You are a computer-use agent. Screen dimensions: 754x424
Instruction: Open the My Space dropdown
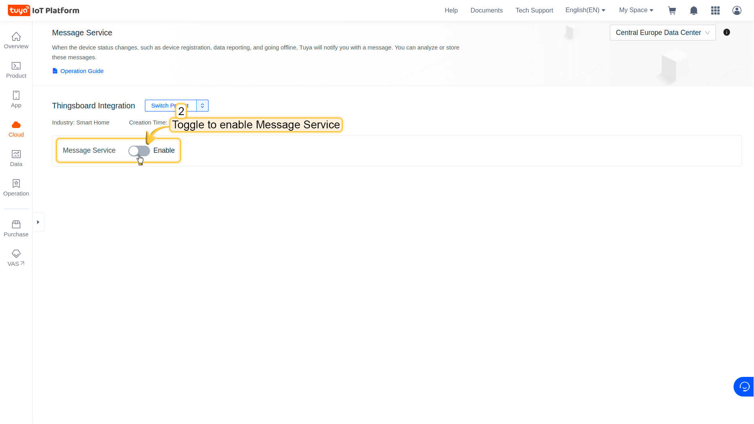click(636, 10)
